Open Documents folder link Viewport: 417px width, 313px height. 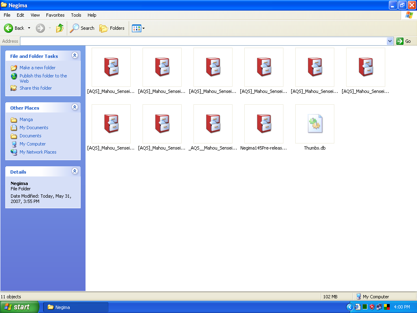[x=30, y=136]
